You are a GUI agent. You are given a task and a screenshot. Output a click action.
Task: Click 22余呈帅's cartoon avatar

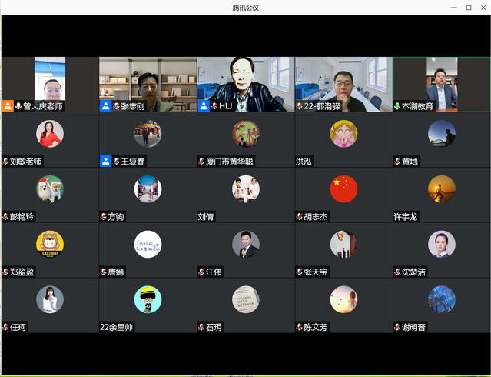pyautogui.click(x=148, y=300)
